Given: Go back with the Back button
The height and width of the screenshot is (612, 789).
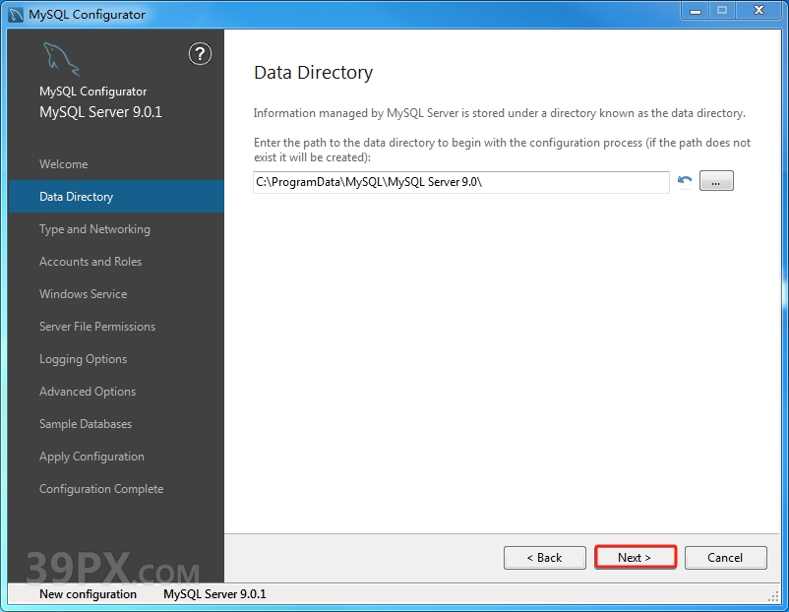Looking at the screenshot, I should click(544, 557).
